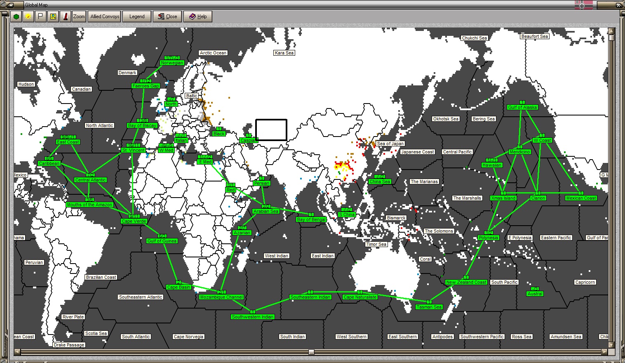Click the horizontal scrollbar thumb
Viewport: 625px width, 363px height.
tap(312, 352)
